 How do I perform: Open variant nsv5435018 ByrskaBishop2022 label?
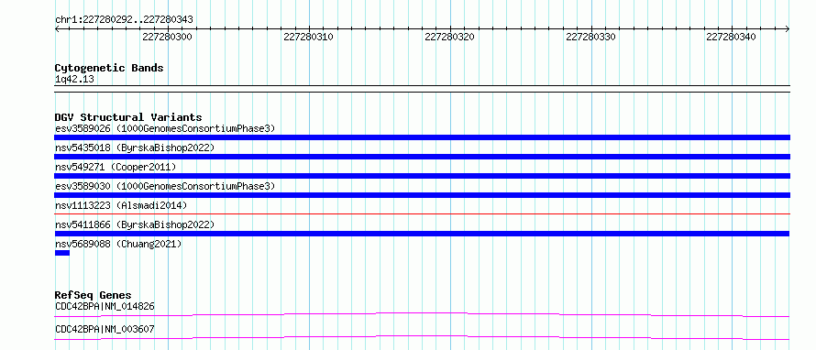(135, 148)
